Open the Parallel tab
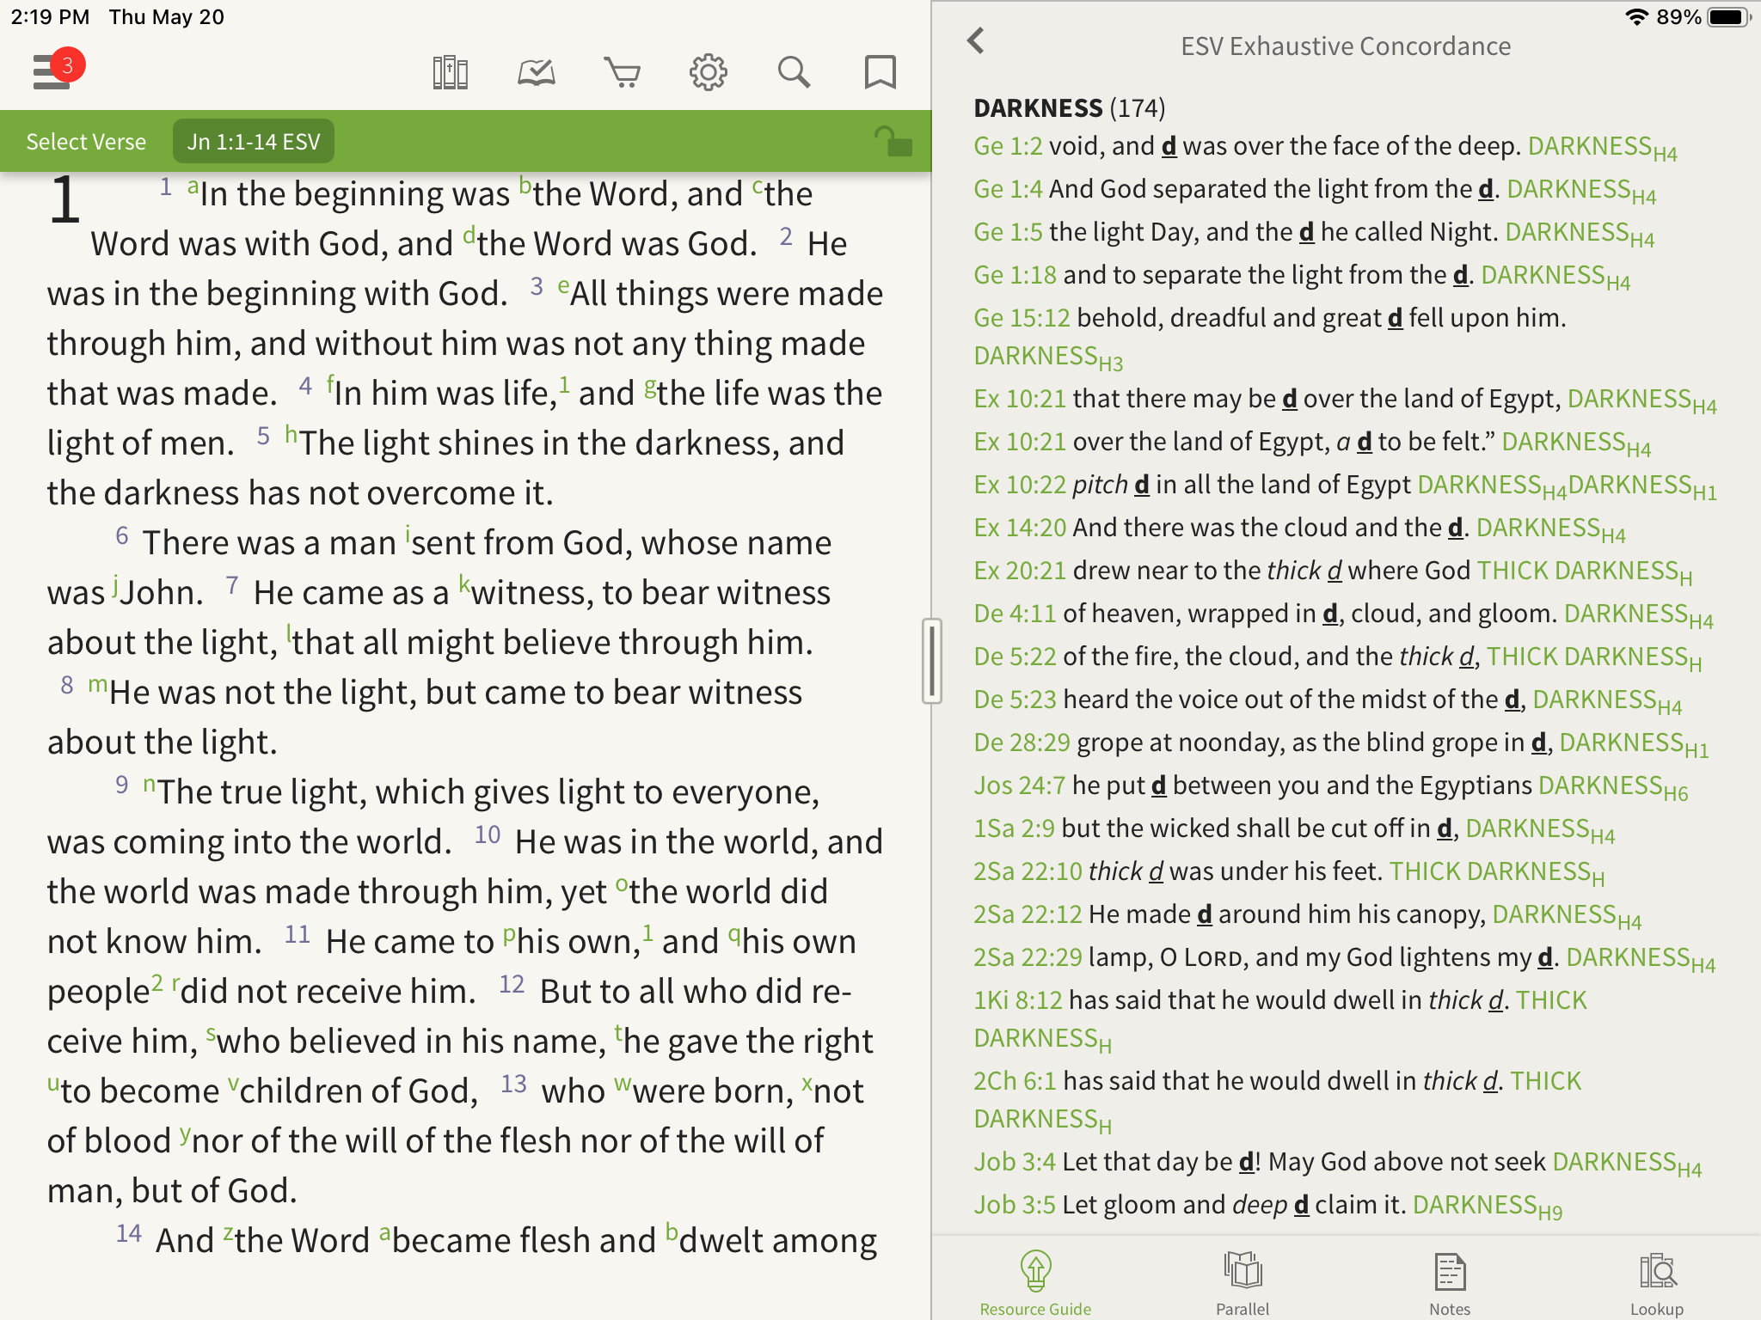The height and width of the screenshot is (1320, 1761). click(x=1243, y=1282)
